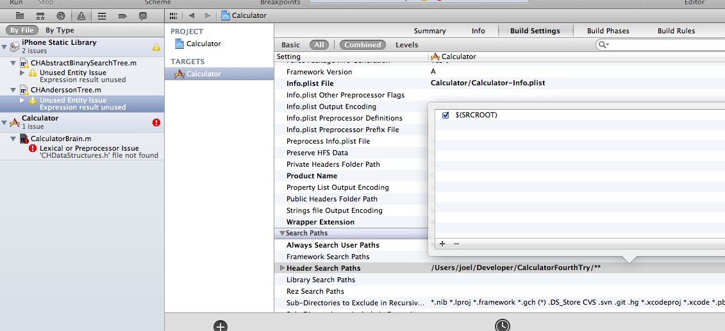This screenshot has height=331, width=725.
Task: Go forward with the right arrow
Action: tap(207, 16)
